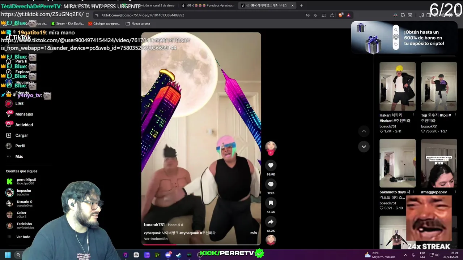Open followed account Fedelobo
The width and height of the screenshot is (463, 260).
(20, 226)
